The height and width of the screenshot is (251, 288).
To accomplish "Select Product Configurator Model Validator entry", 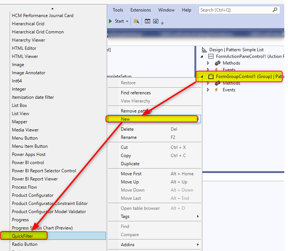I will [49, 212].
